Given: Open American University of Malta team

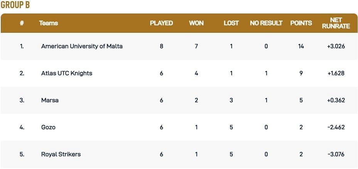Looking at the screenshot, I should (x=82, y=46).
